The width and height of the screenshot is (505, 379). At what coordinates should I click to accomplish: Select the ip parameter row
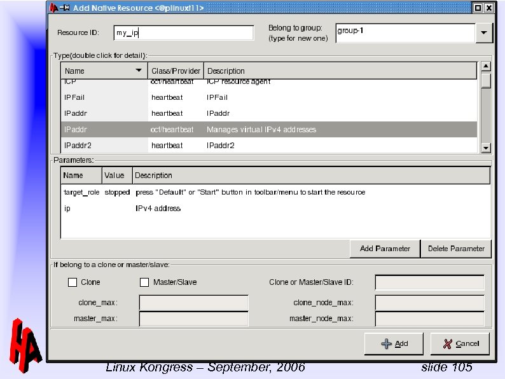[275, 209]
